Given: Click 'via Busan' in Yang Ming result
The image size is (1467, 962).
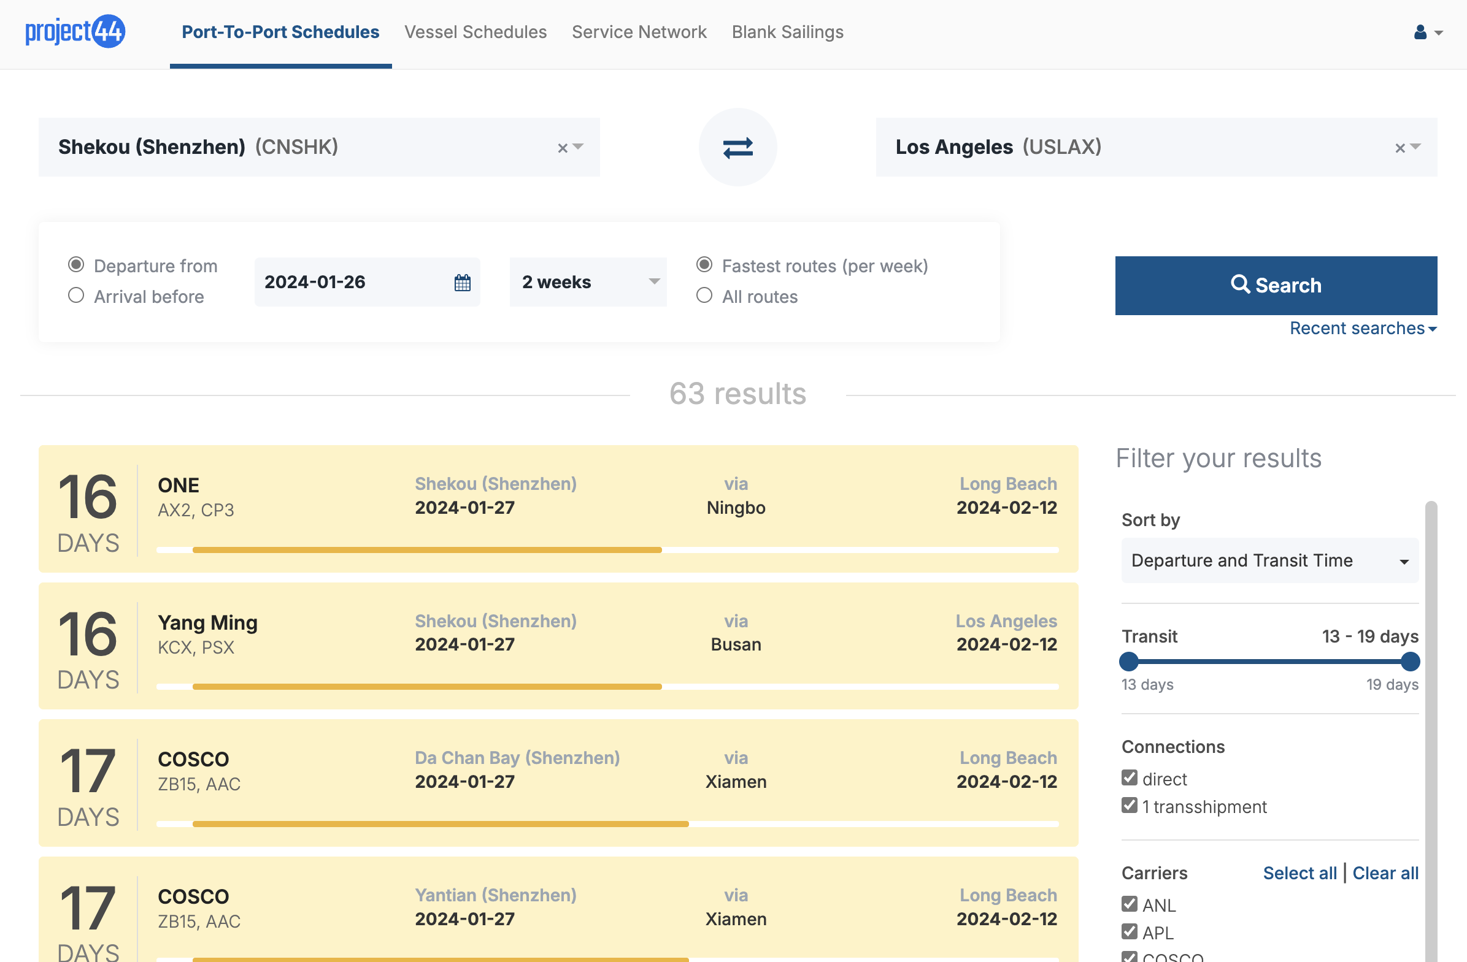Looking at the screenshot, I should point(736,633).
